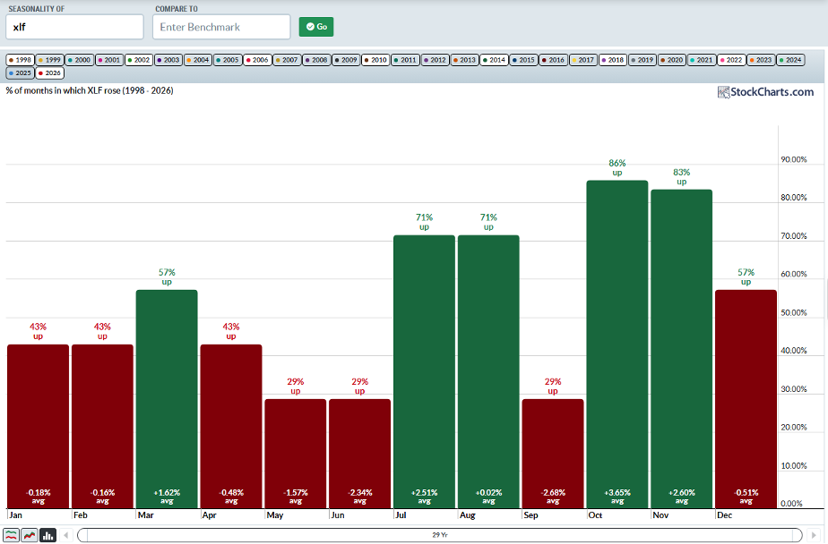Click the March bar showing 57% up
The height and width of the screenshot is (544, 828).
pyautogui.click(x=167, y=399)
